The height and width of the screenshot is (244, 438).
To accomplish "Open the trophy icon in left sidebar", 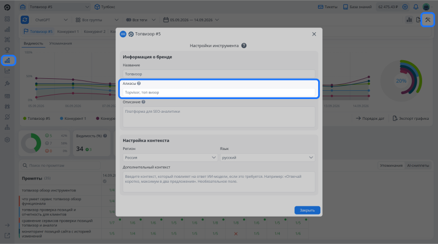I will [x=7, y=50].
